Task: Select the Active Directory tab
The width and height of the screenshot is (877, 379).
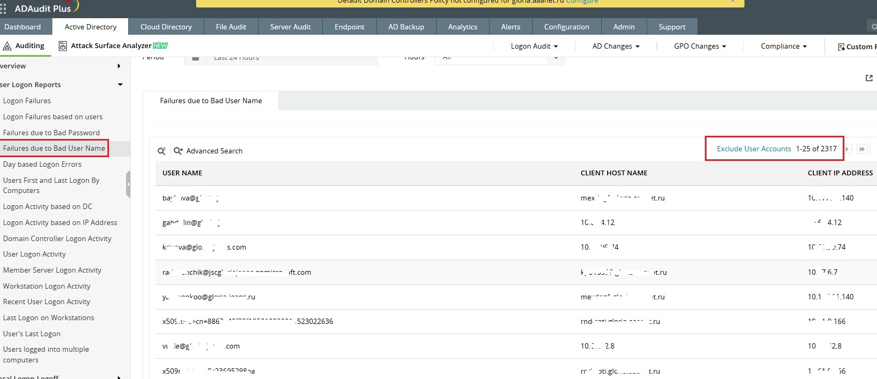Action: tap(90, 27)
